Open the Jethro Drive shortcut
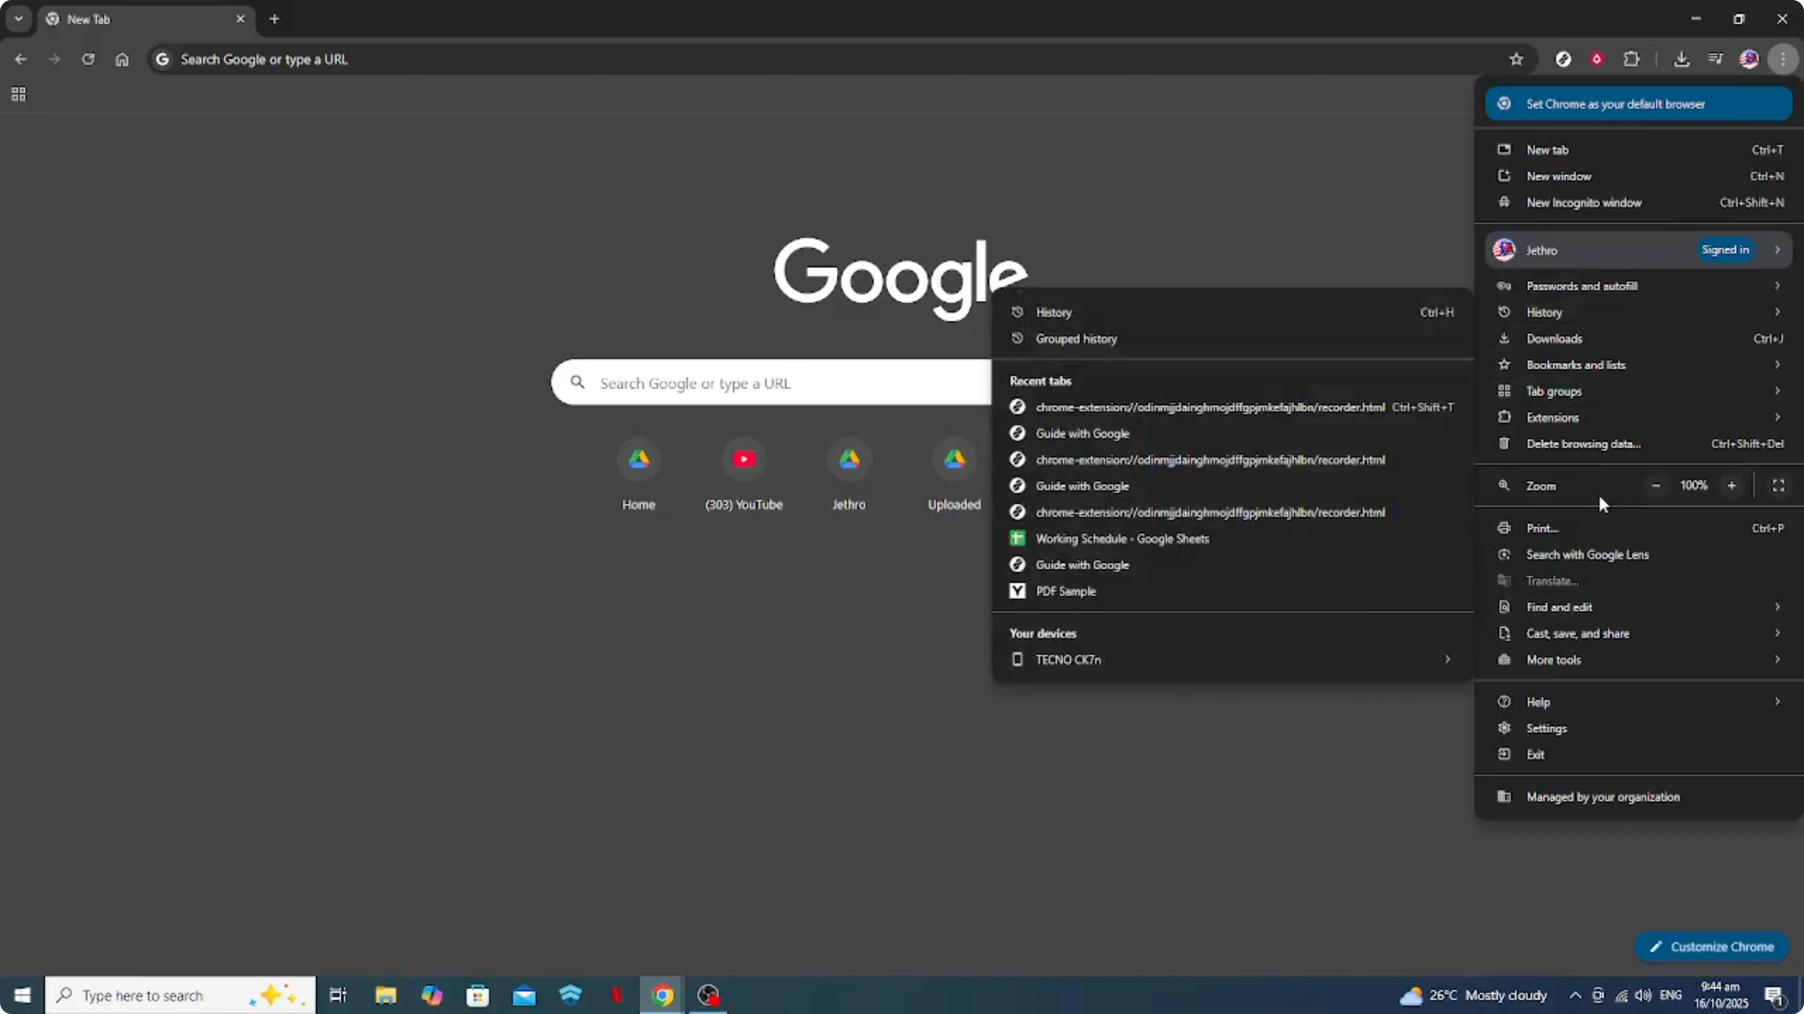The image size is (1804, 1014). 849,460
